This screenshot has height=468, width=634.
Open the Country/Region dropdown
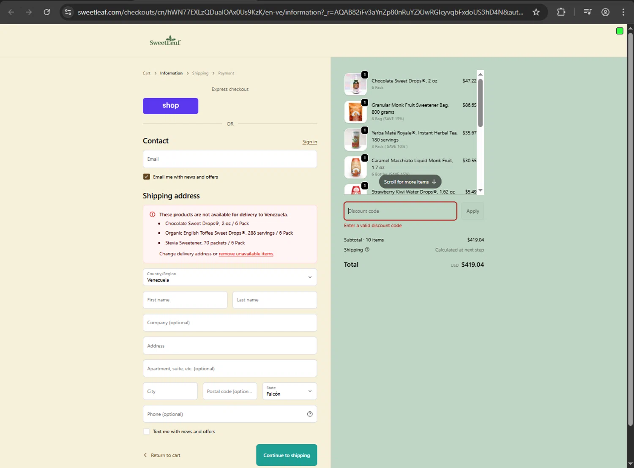click(x=230, y=277)
